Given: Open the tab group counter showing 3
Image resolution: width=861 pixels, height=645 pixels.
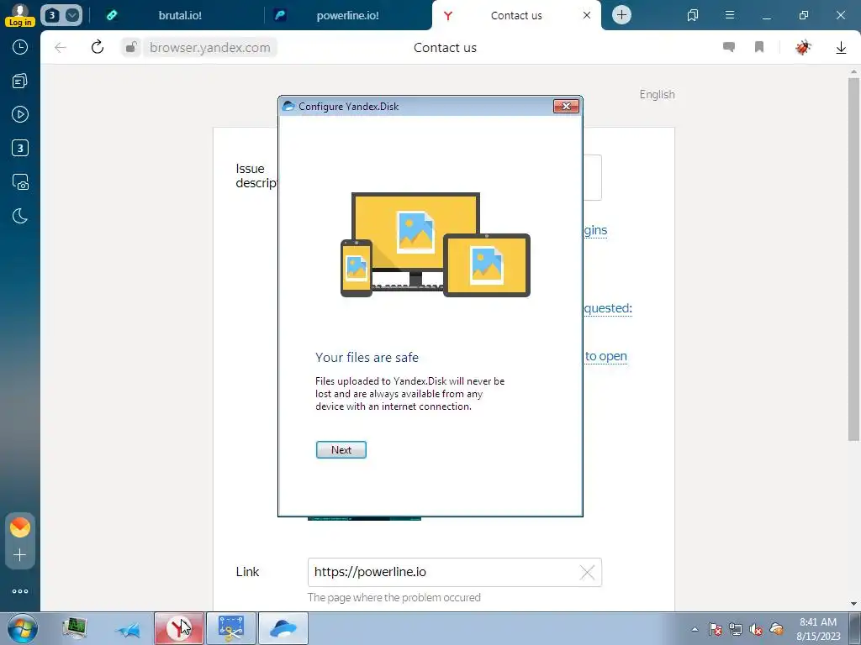Looking at the screenshot, I should click(51, 15).
